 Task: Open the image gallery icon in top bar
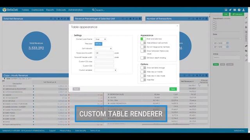[226, 10]
